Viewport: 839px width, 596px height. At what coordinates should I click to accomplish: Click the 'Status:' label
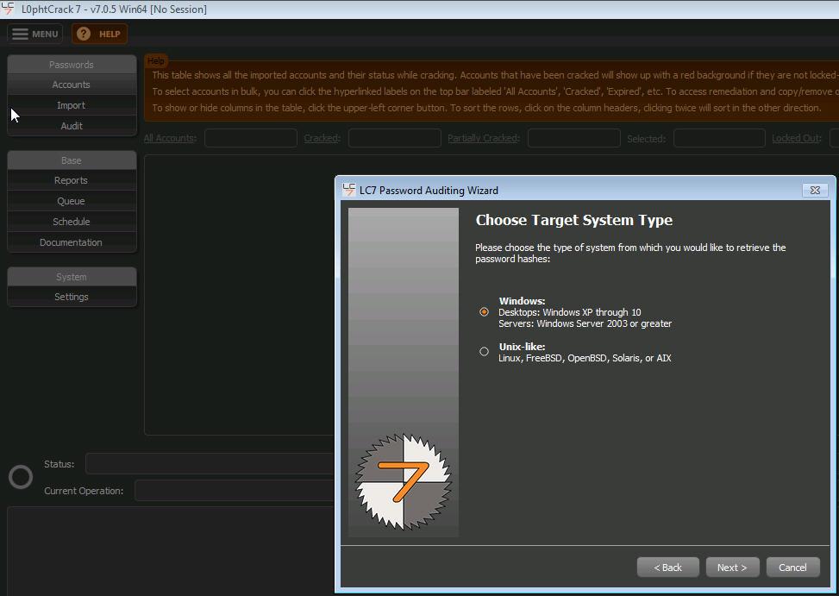[59, 464]
